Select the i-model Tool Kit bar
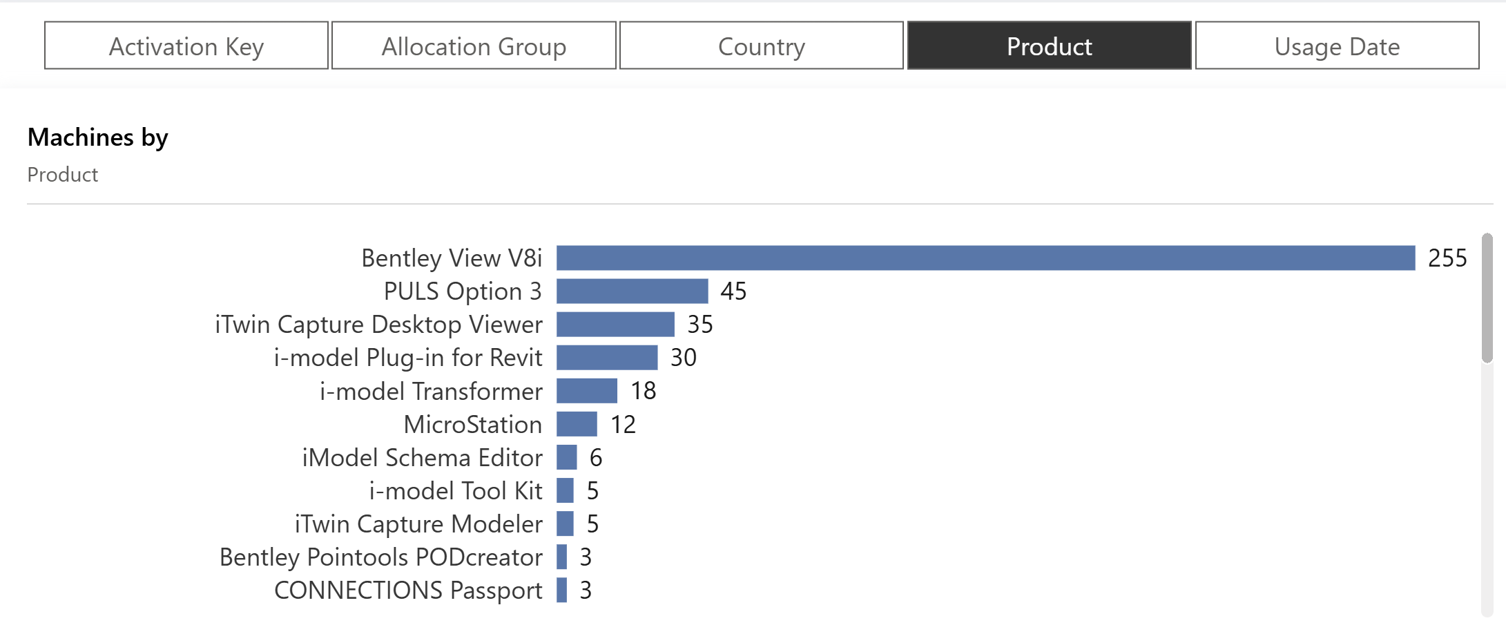Screen dimensions: 1506x634 click(x=565, y=490)
